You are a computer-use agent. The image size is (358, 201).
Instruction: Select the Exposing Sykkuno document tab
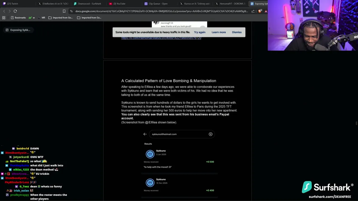pyautogui.click(x=259, y=4)
